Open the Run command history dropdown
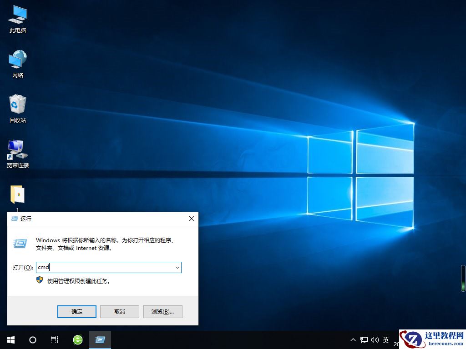Image resolution: width=466 pixels, height=349 pixels. coord(177,267)
